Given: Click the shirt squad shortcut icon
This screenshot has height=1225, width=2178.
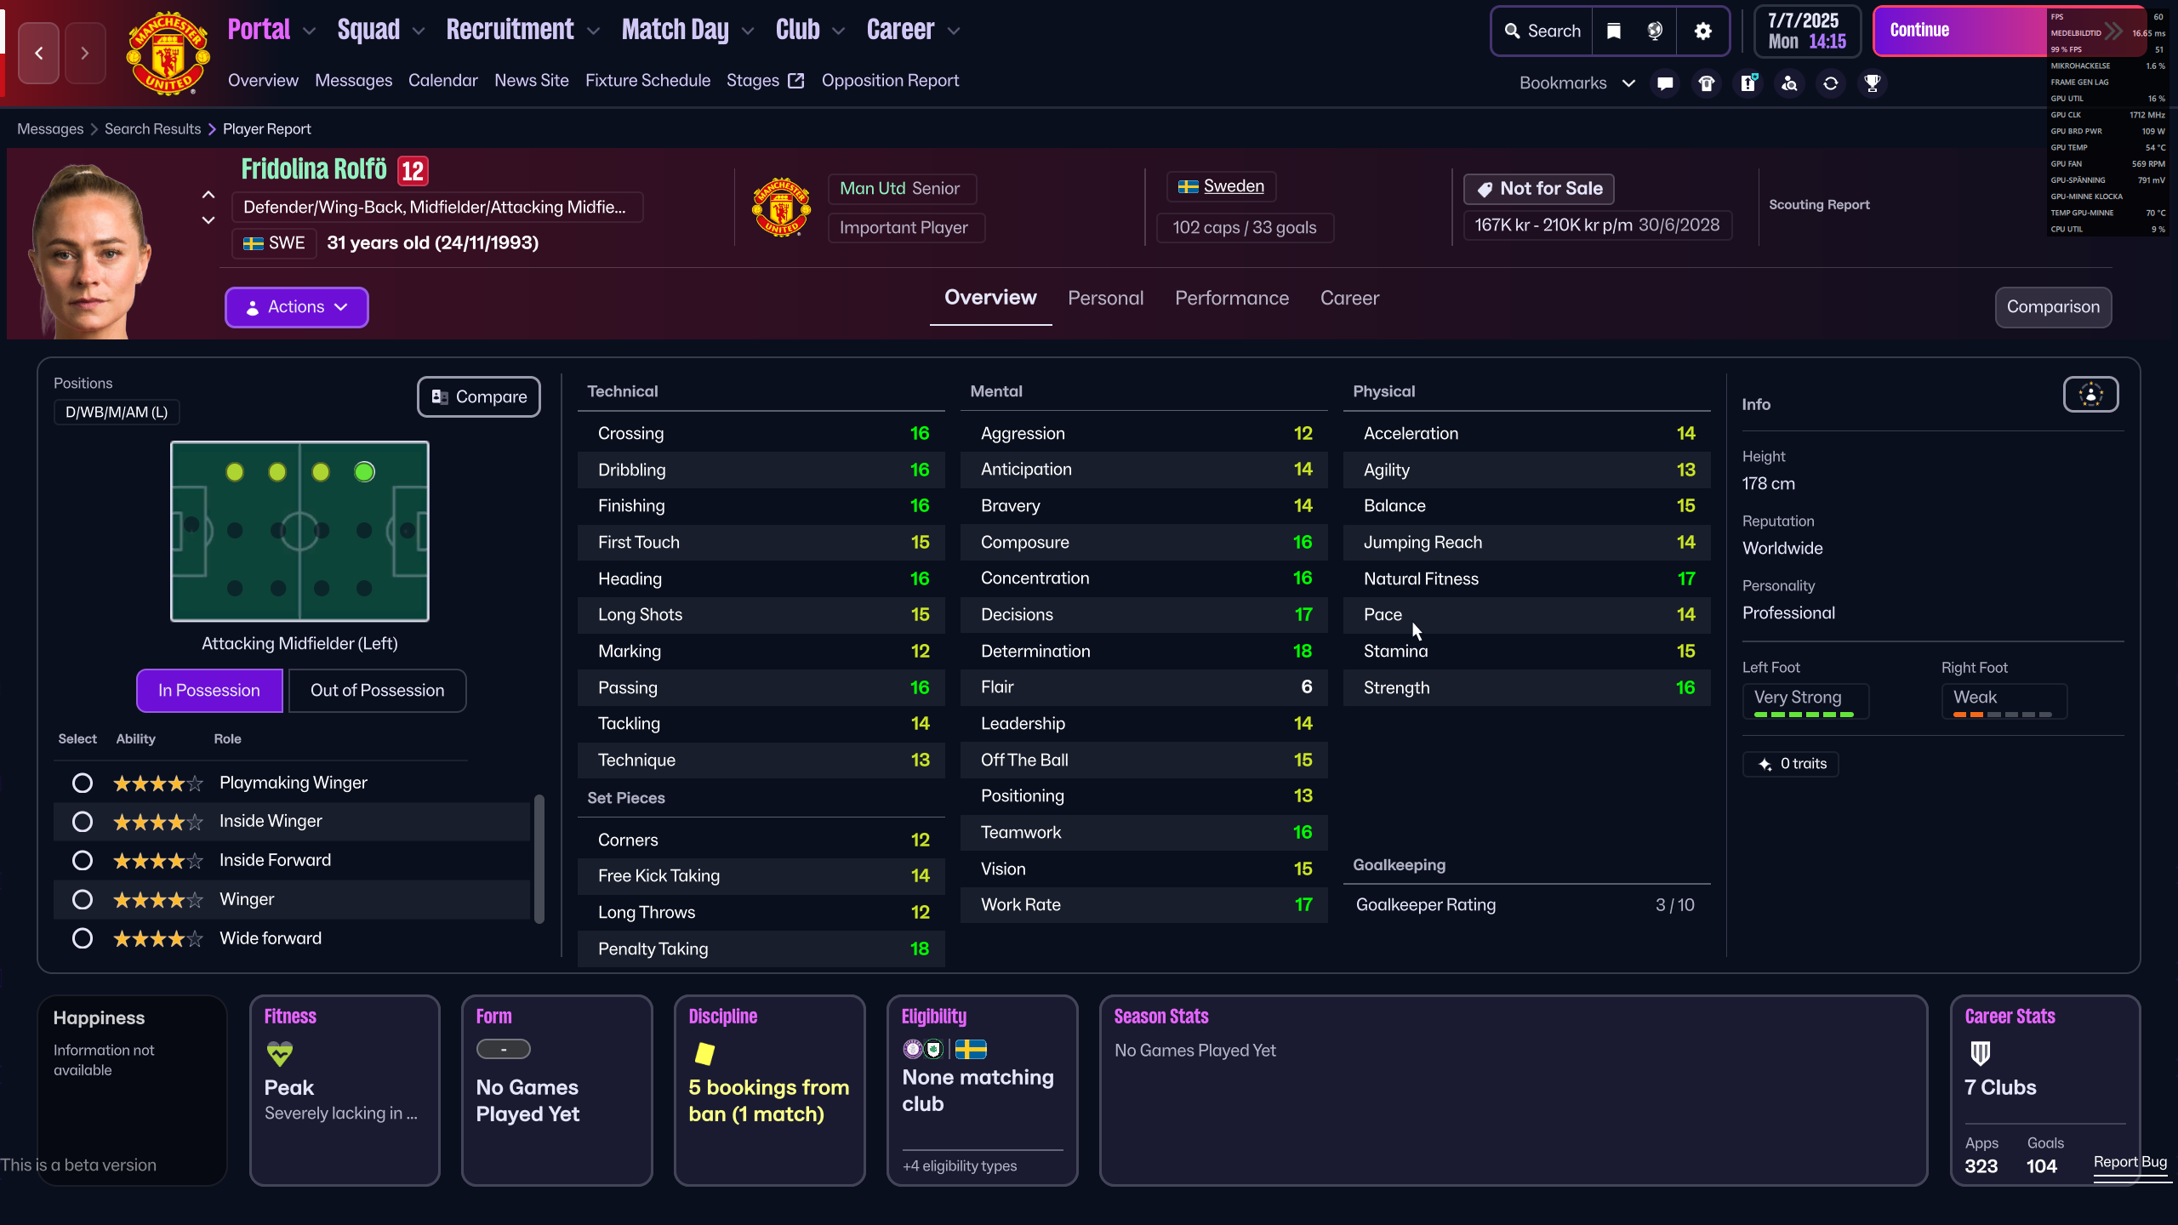Looking at the screenshot, I should (x=1706, y=83).
